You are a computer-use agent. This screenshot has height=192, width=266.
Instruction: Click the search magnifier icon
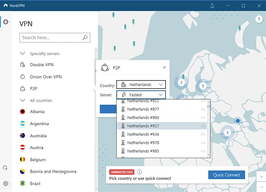[x=85, y=38]
